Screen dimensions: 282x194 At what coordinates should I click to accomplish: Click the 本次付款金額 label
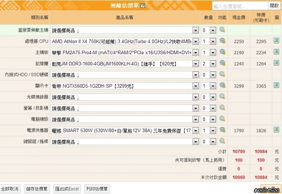pyautogui.click(x=214, y=177)
